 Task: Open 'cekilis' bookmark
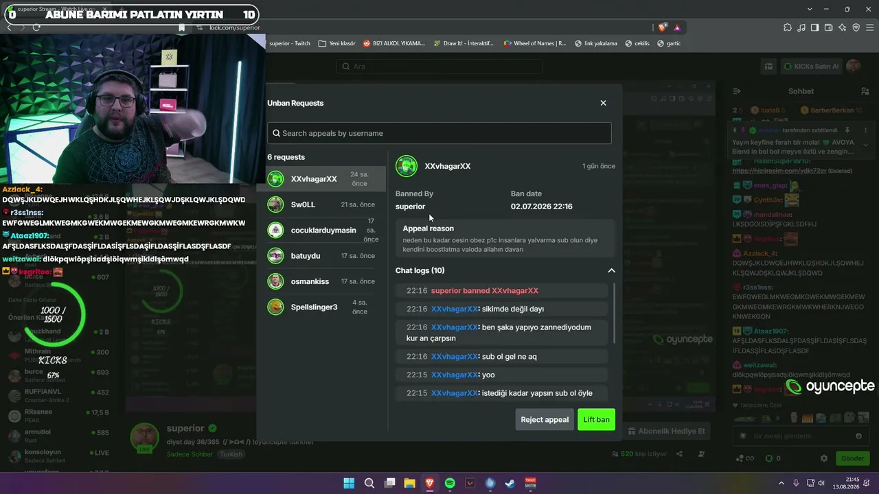tap(637, 43)
